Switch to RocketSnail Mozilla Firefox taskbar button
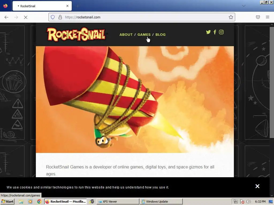 (66, 202)
